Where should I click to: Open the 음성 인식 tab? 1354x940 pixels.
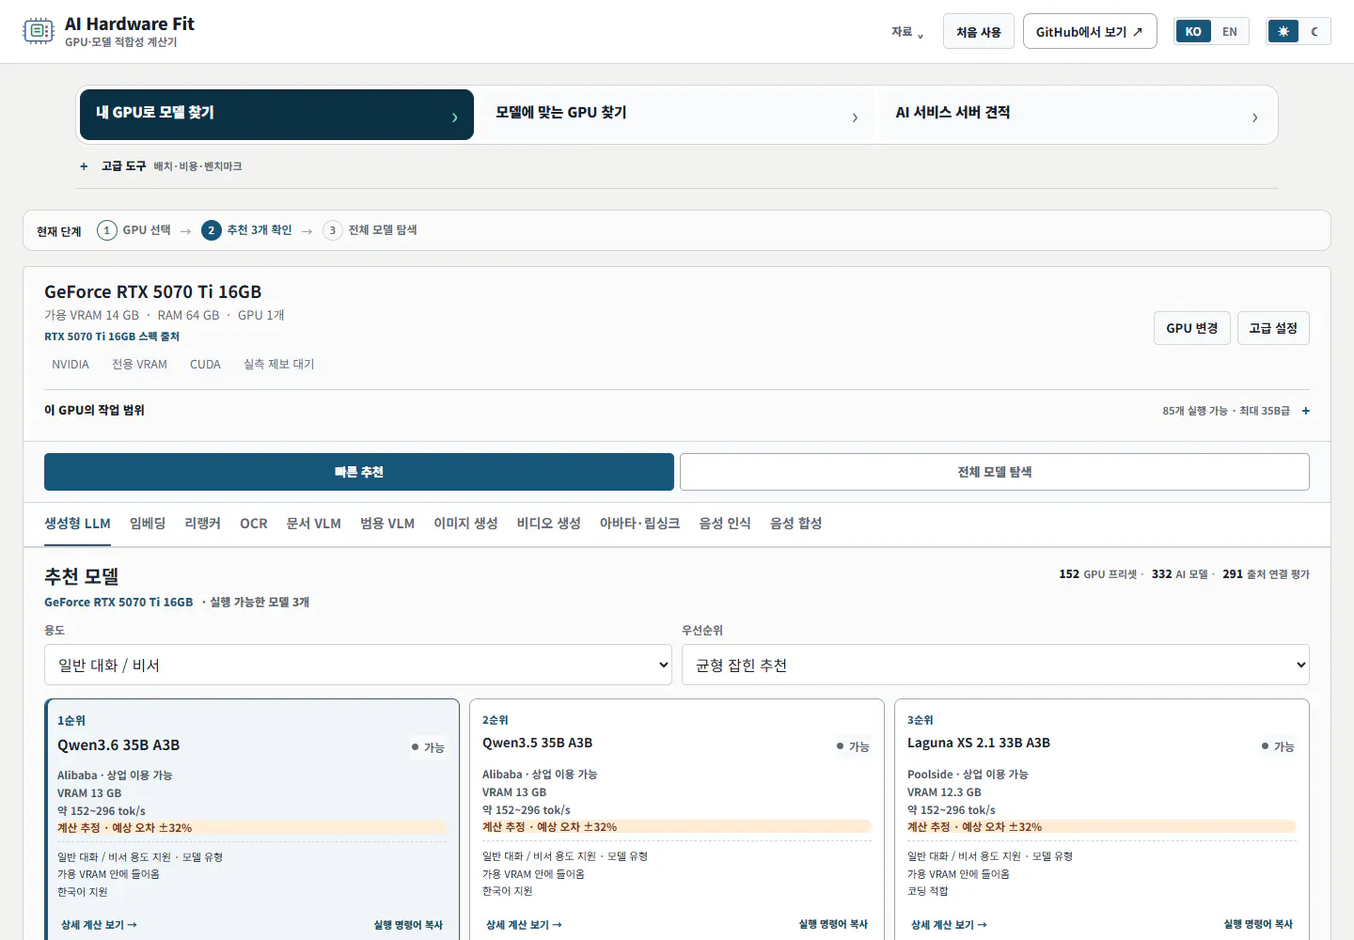pos(725,524)
